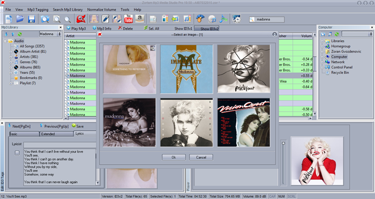
Task: Expand the Albums (865) node
Action: [x=11, y=67]
